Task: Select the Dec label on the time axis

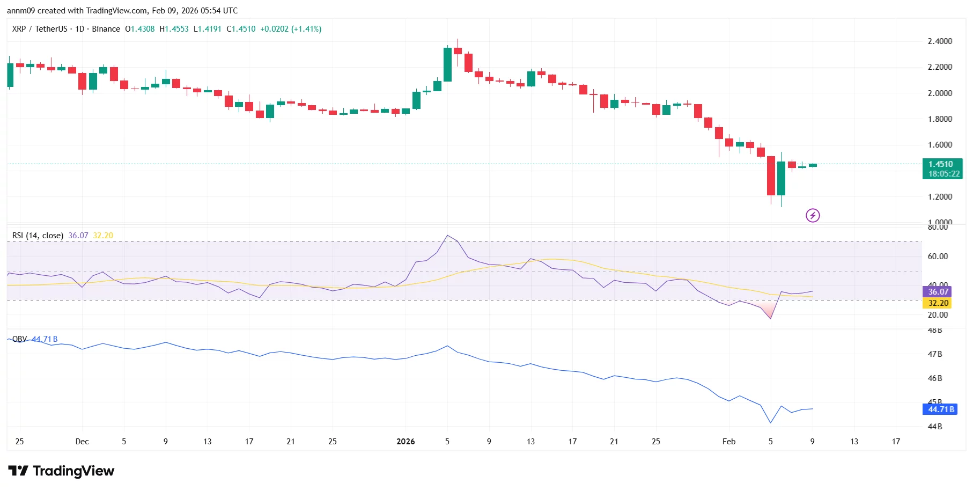Action: click(82, 441)
